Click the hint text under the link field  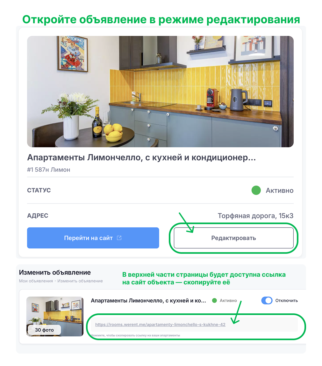[135, 335]
